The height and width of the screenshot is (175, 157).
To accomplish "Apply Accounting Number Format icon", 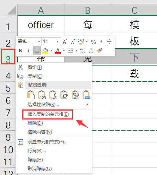I will click(81, 42).
